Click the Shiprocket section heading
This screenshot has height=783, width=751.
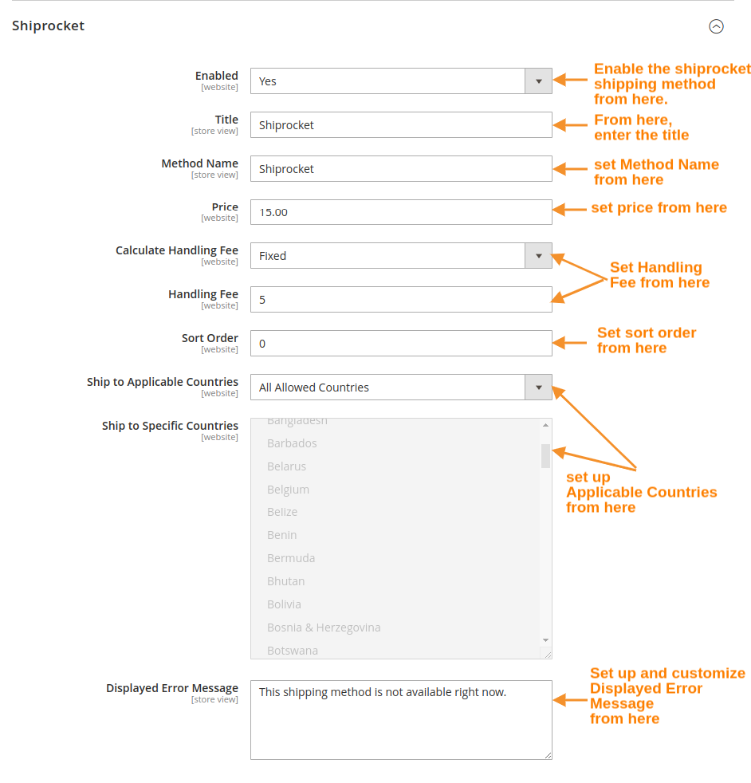pos(48,26)
